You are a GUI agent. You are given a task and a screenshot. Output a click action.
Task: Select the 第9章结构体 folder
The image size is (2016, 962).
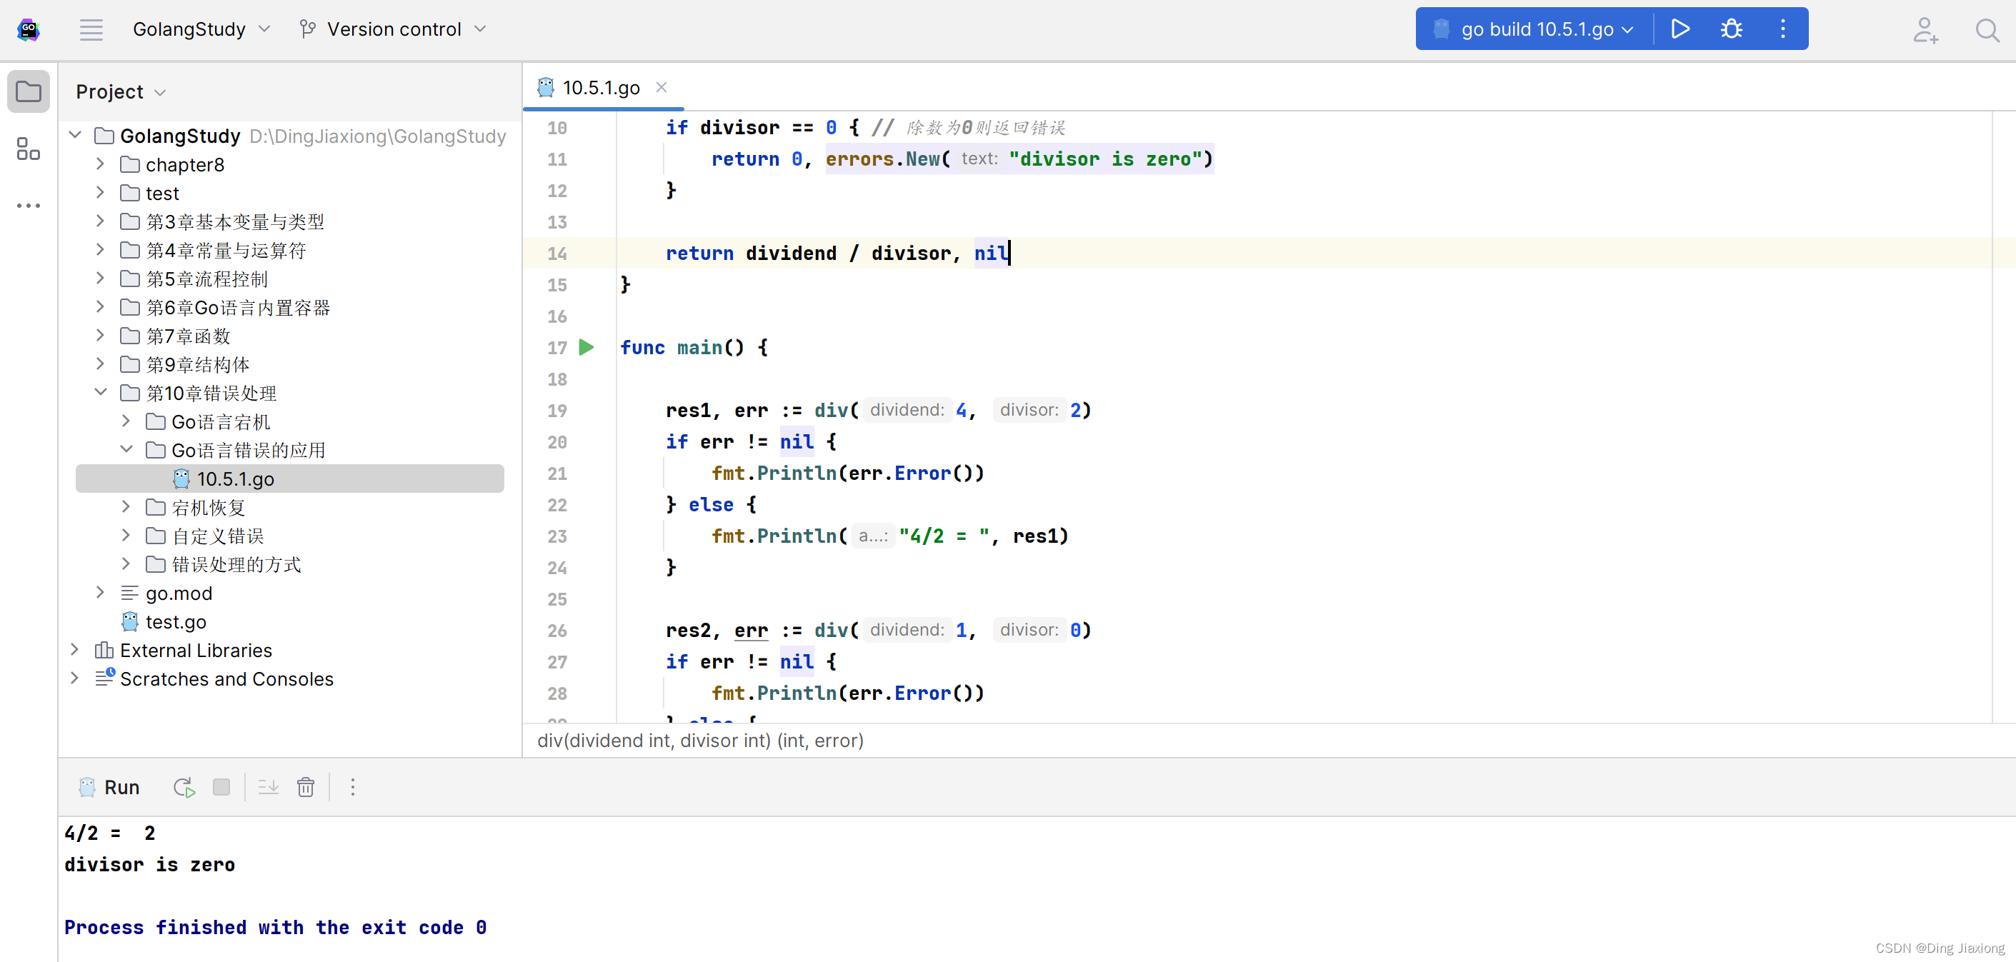(x=197, y=364)
